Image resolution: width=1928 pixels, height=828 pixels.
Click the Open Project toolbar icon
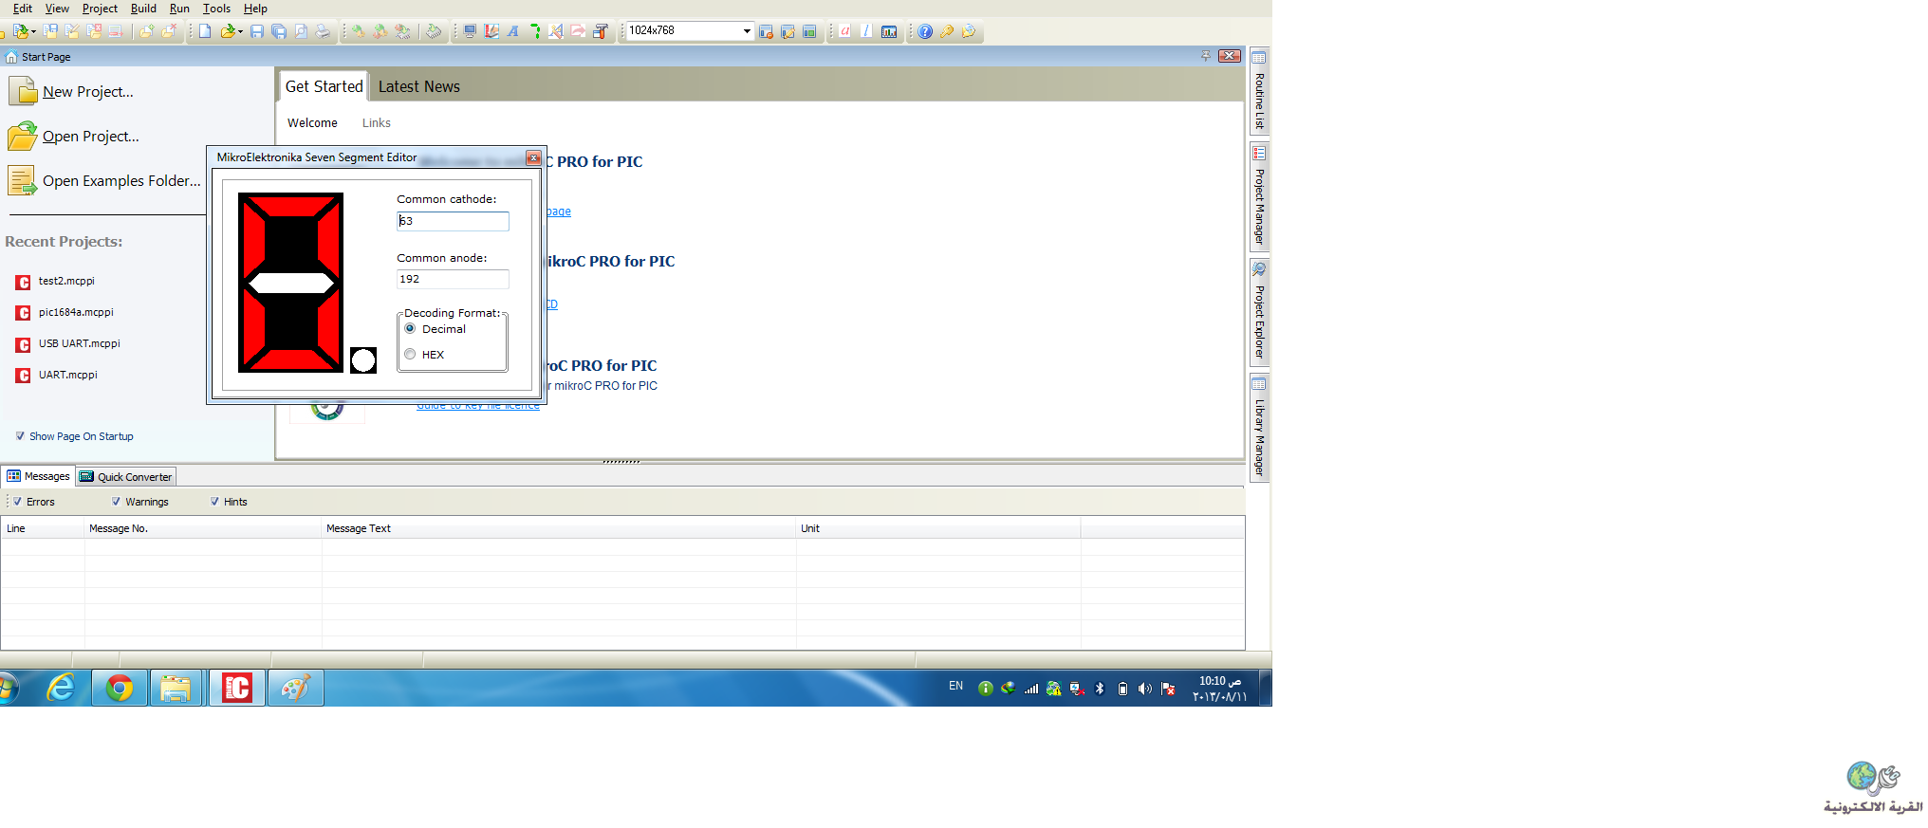tap(20, 31)
